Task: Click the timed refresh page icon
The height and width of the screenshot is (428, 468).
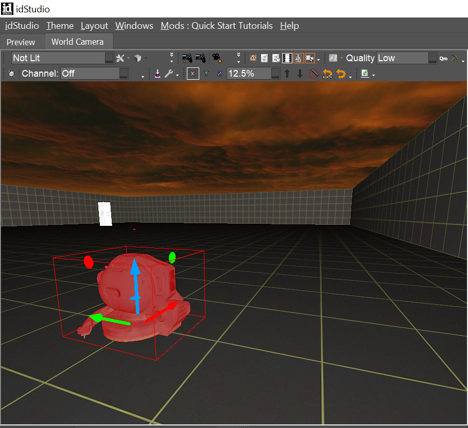Action: tap(276, 58)
